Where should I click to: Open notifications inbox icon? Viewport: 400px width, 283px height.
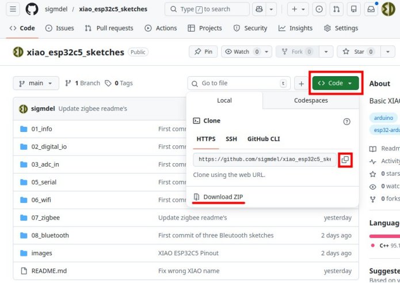[x=371, y=9]
